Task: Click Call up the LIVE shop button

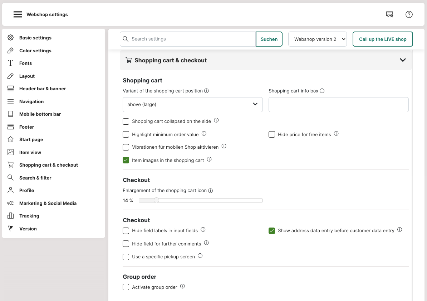Action: tap(382, 39)
